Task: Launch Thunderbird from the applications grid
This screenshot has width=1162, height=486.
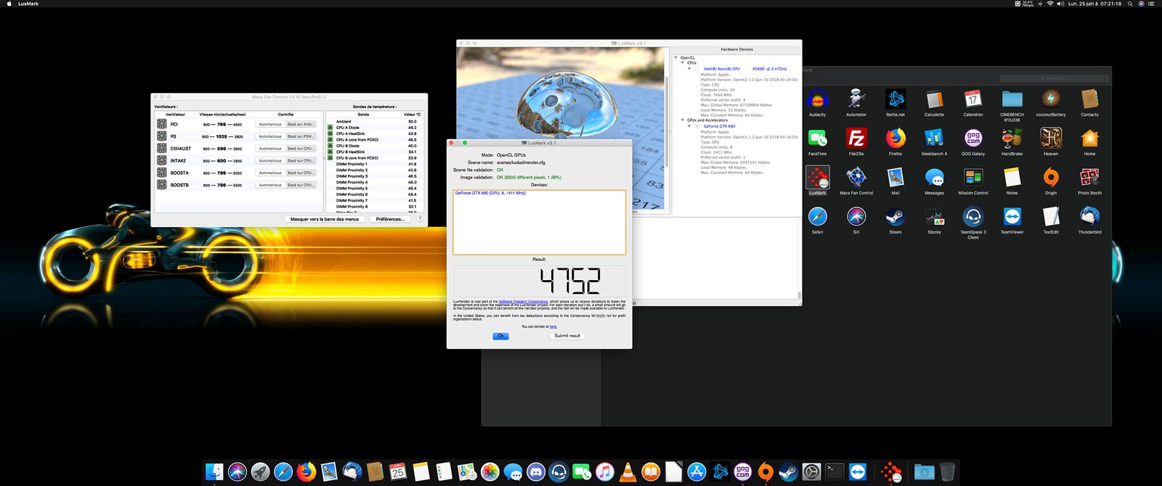Action: pyautogui.click(x=1089, y=216)
